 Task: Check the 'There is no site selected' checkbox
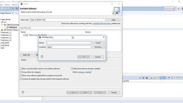(x=24, y=35)
